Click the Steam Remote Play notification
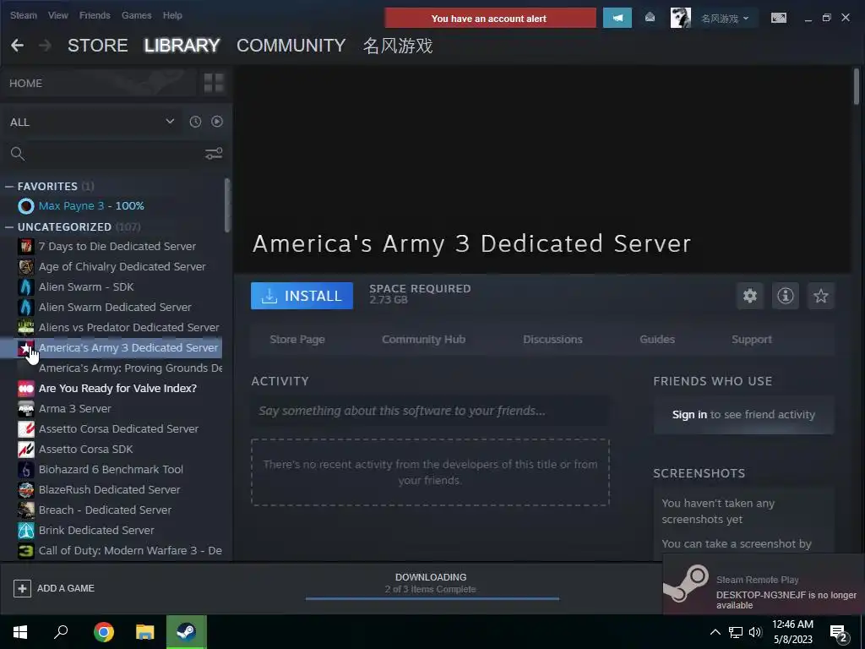This screenshot has width=865, height=649. (x=764, y=585)
